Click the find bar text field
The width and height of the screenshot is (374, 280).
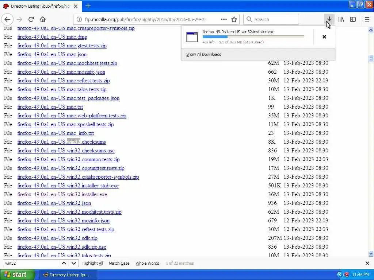31,263
